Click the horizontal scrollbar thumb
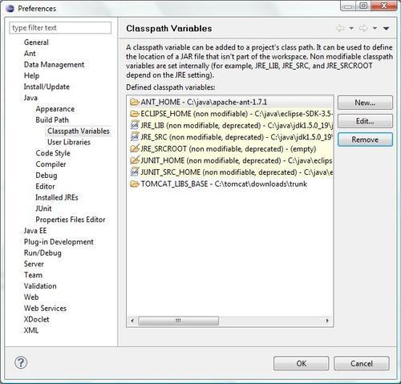Viewport: 401px width, 384px height. click(178, 321)
